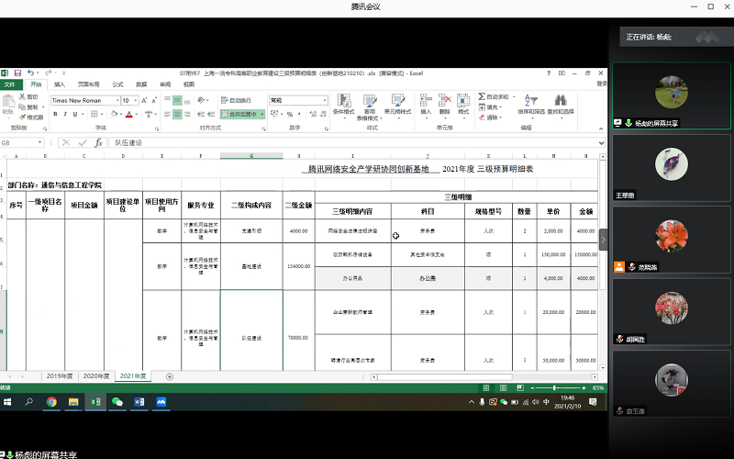
Task: Switch to the 2020年度 sheet tab
Action: click(95, 376)
